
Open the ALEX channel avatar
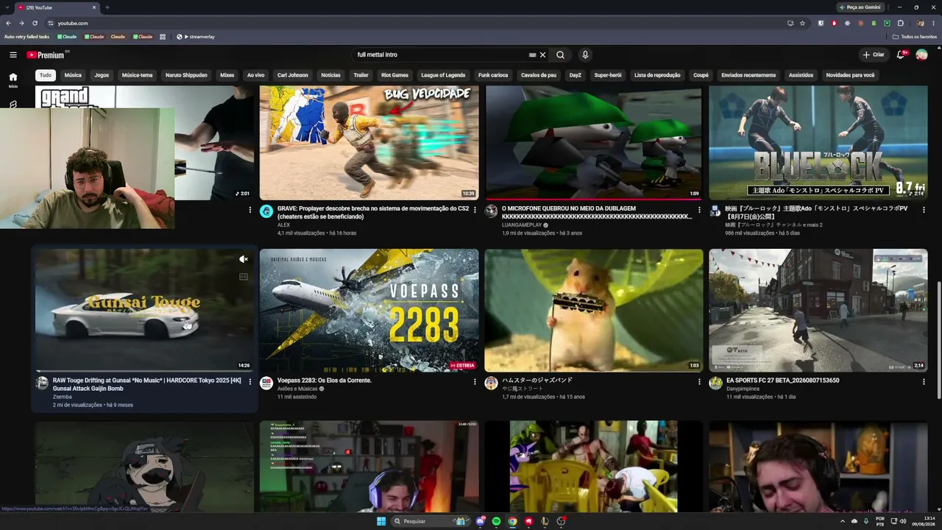266,211
